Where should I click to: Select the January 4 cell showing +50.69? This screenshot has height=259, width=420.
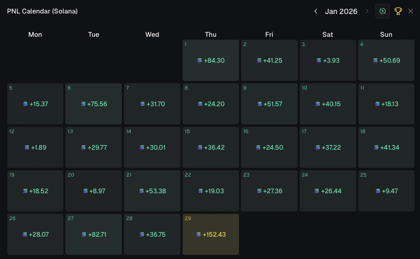[386, 60]
